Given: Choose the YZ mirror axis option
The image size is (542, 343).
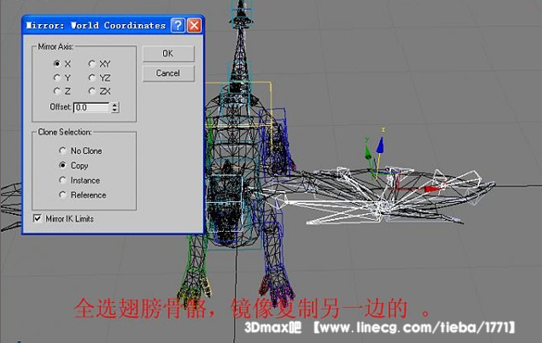Looking at the screenshot, I should (x=92, y=78).
